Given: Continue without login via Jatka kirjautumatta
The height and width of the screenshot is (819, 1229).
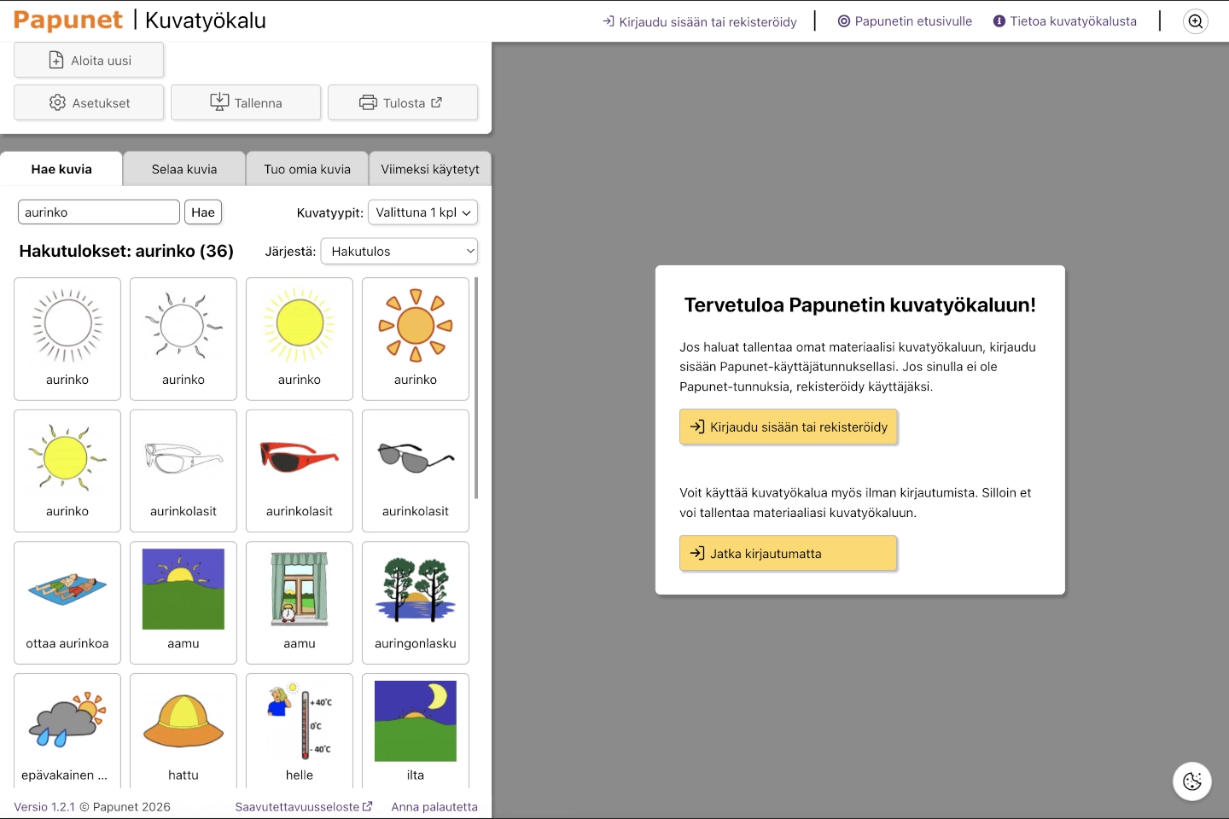Looking at the screenshot, I should pyautogui.click(x=788, y=553).
